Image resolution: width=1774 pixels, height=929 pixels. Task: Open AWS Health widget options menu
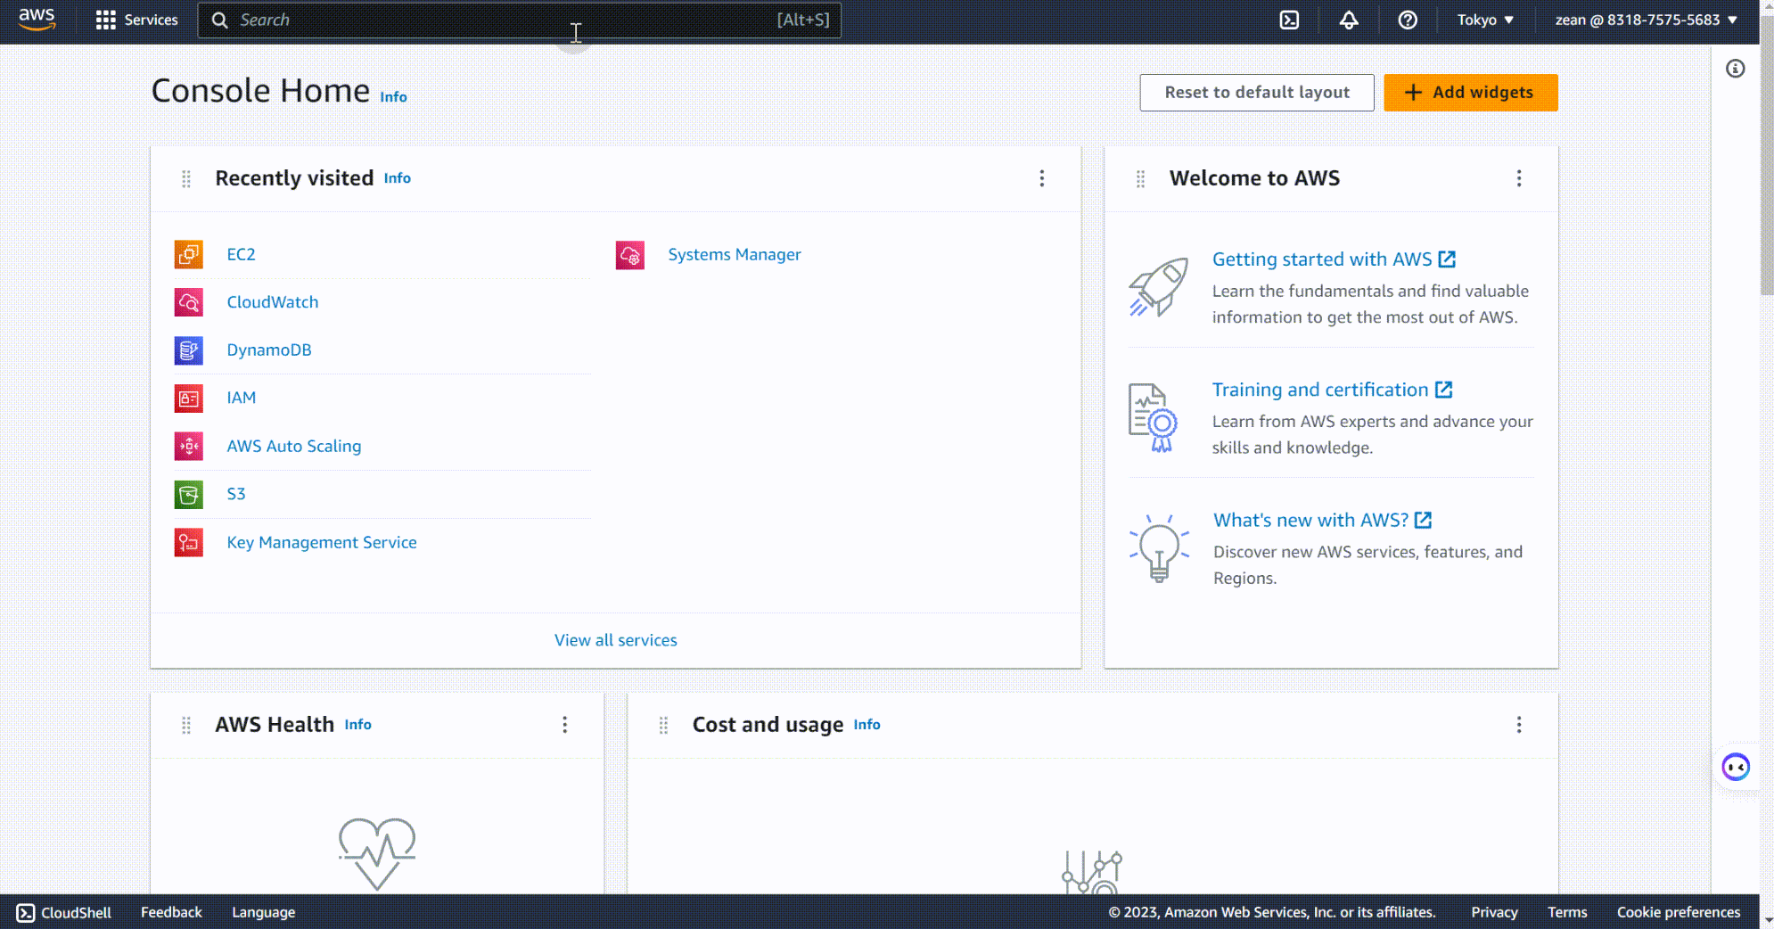click(564, 725)
